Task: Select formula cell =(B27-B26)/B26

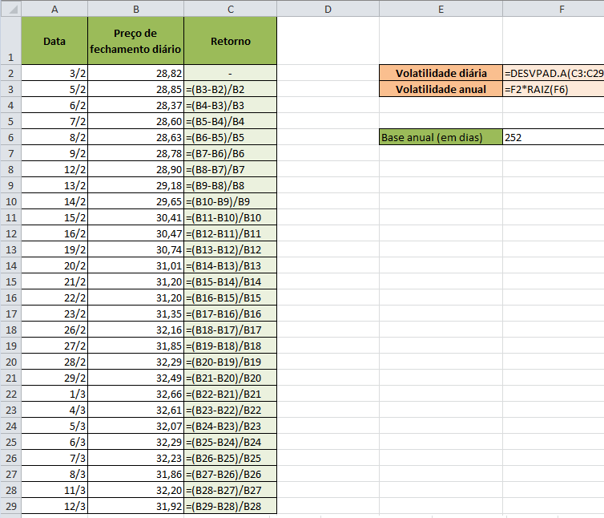Action: (231, 474)
